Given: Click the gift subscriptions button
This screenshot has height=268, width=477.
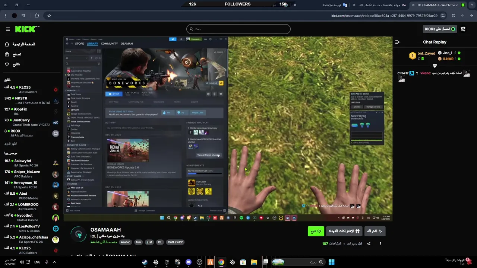Looking at the screenshot, I should [344, 231].
